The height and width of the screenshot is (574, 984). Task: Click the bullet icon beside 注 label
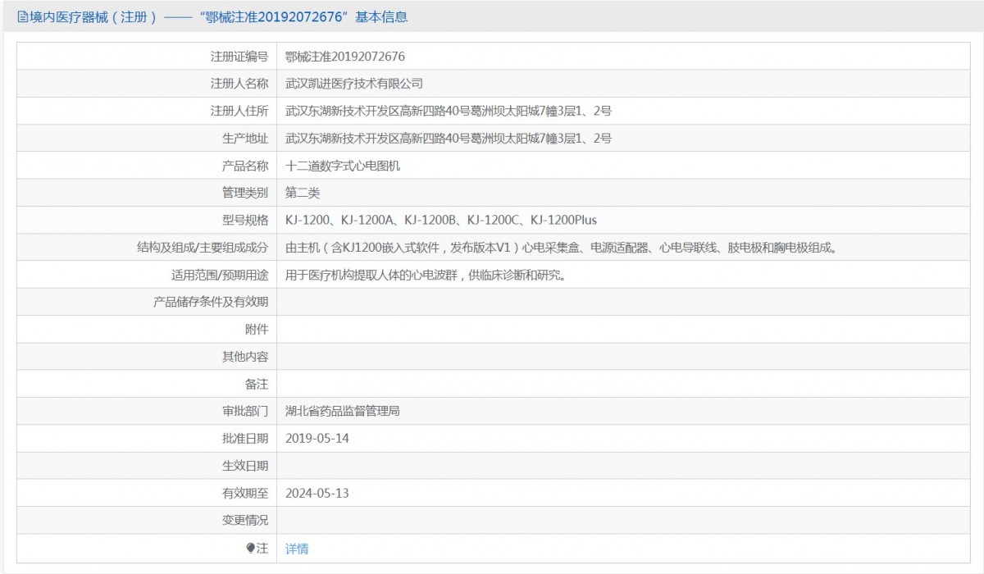(251, 549)
